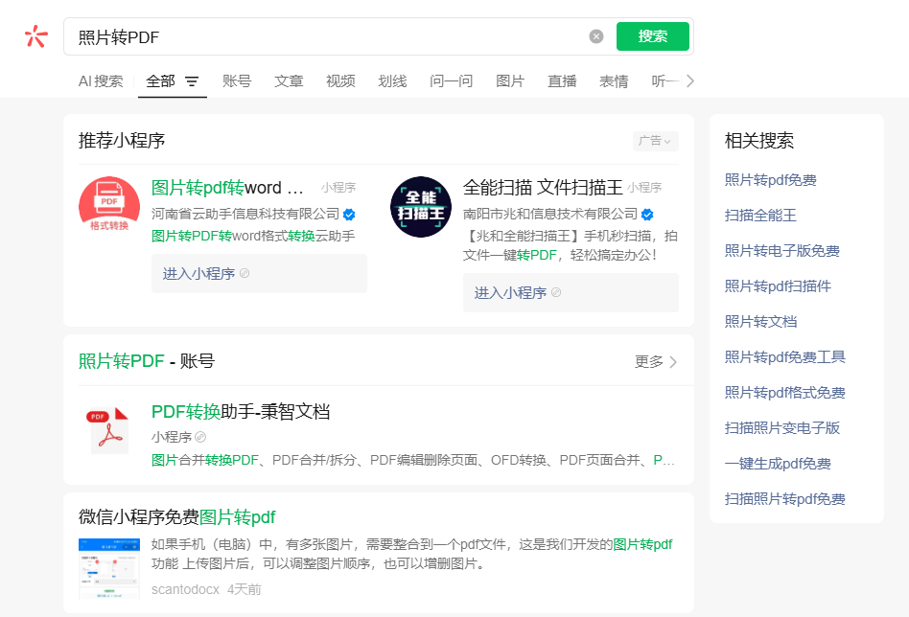The image size is (909, 617).
Task: Click the verified badge beside 河南省云助手信息科技有限公司
Action: (x=349, y=215)
